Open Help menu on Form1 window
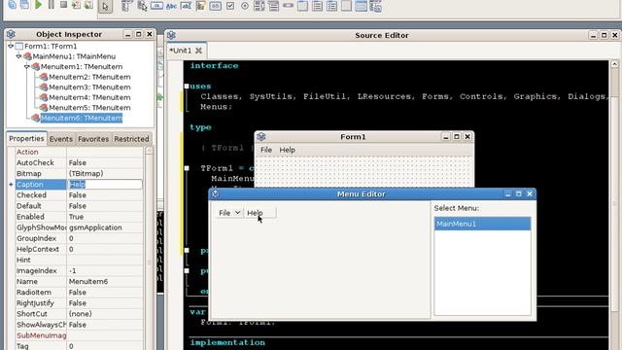This screenshot has height=350, width=622. tap(288, 150)
